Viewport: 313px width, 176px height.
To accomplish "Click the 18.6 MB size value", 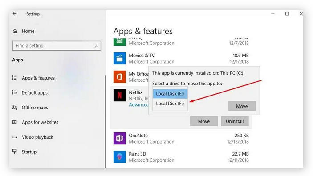I will tap(240, 56).
